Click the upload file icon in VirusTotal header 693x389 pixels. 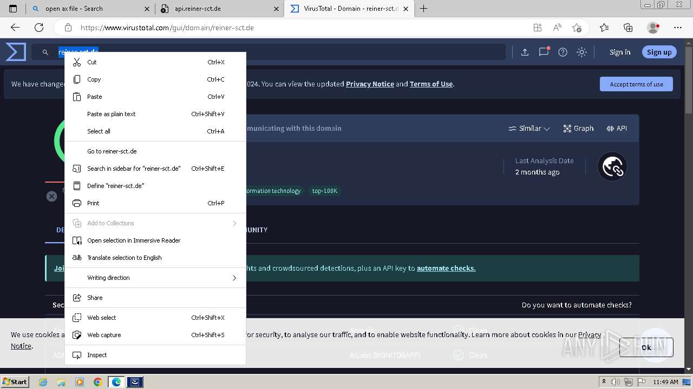[x=525, y=52]
